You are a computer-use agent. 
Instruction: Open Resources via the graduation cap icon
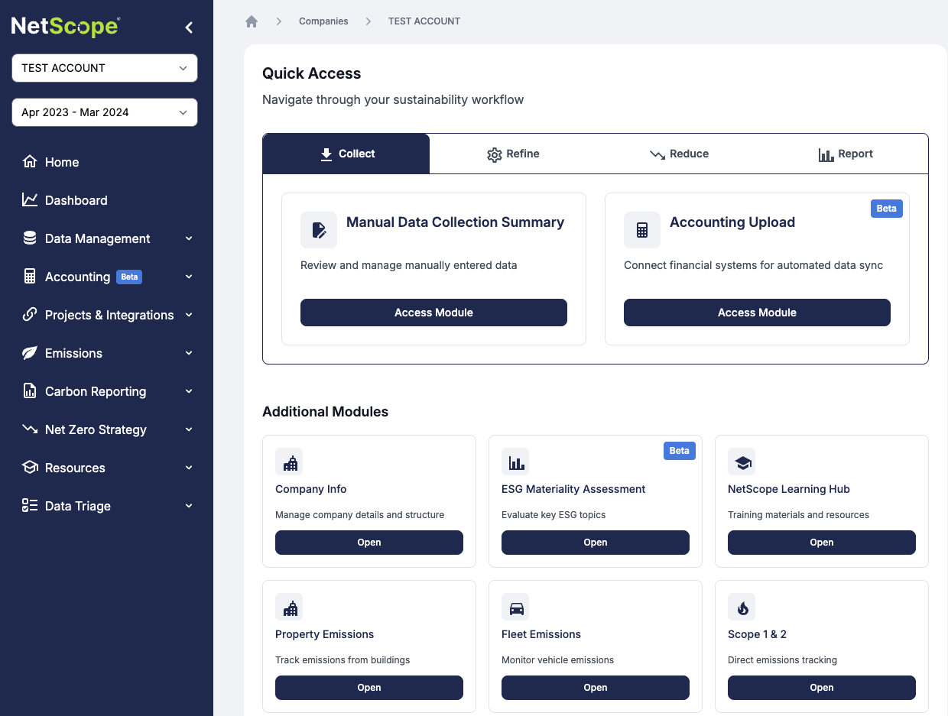click(x=30, y=468)
